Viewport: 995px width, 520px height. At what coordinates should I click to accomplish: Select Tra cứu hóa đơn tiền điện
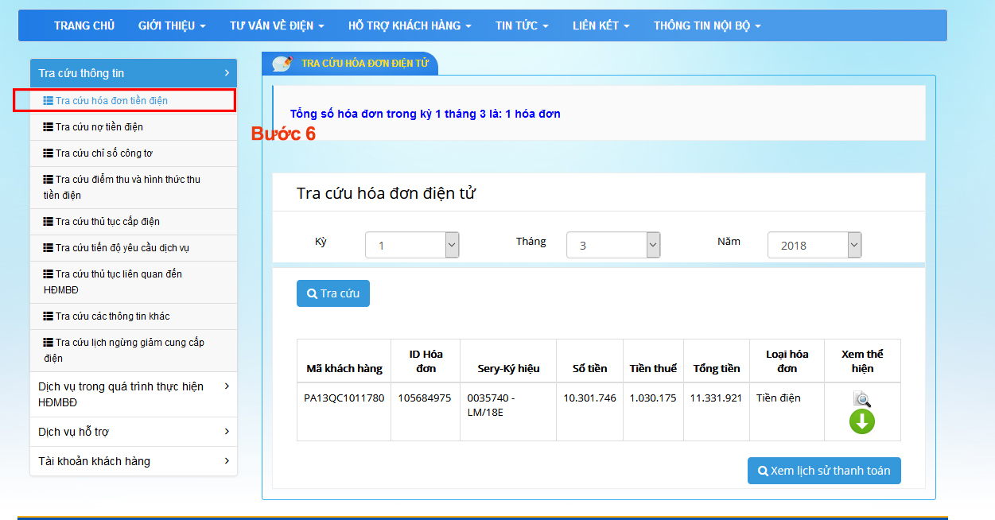111,101
